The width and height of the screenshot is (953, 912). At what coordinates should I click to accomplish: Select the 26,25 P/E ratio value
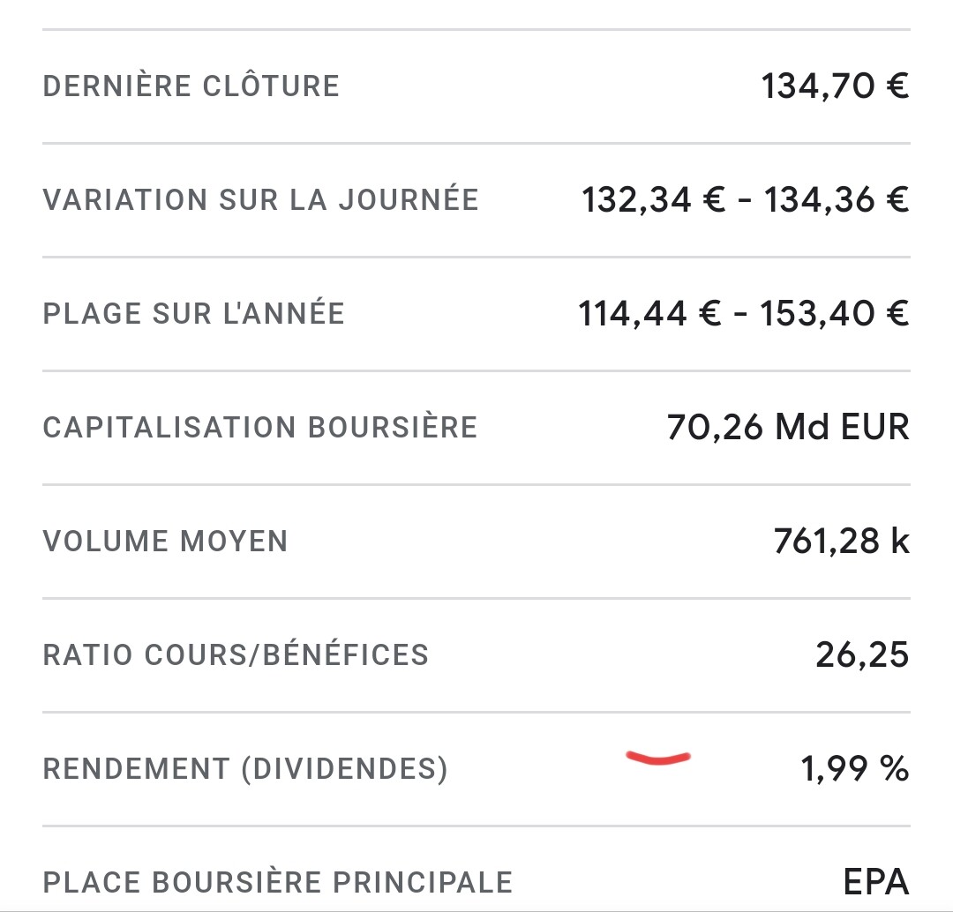[862, 655]
